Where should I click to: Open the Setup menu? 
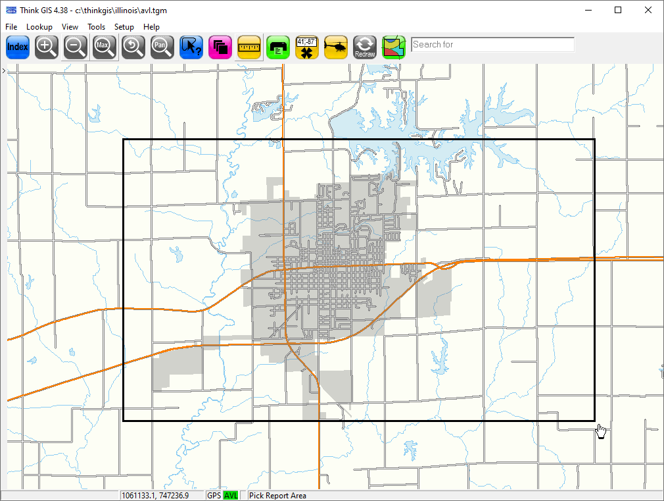[x=124, y=27]
